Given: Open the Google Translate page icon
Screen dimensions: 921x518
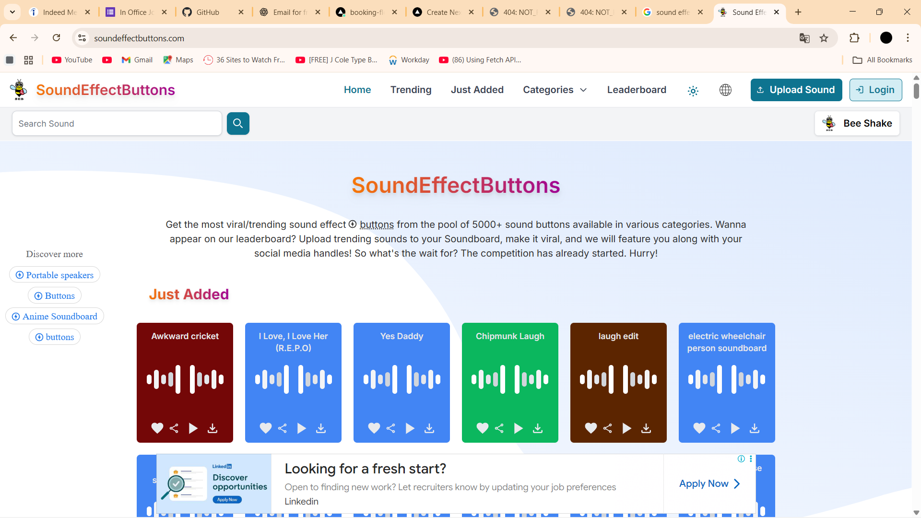Looking at the screenshot, I should (x=804, y=38).
